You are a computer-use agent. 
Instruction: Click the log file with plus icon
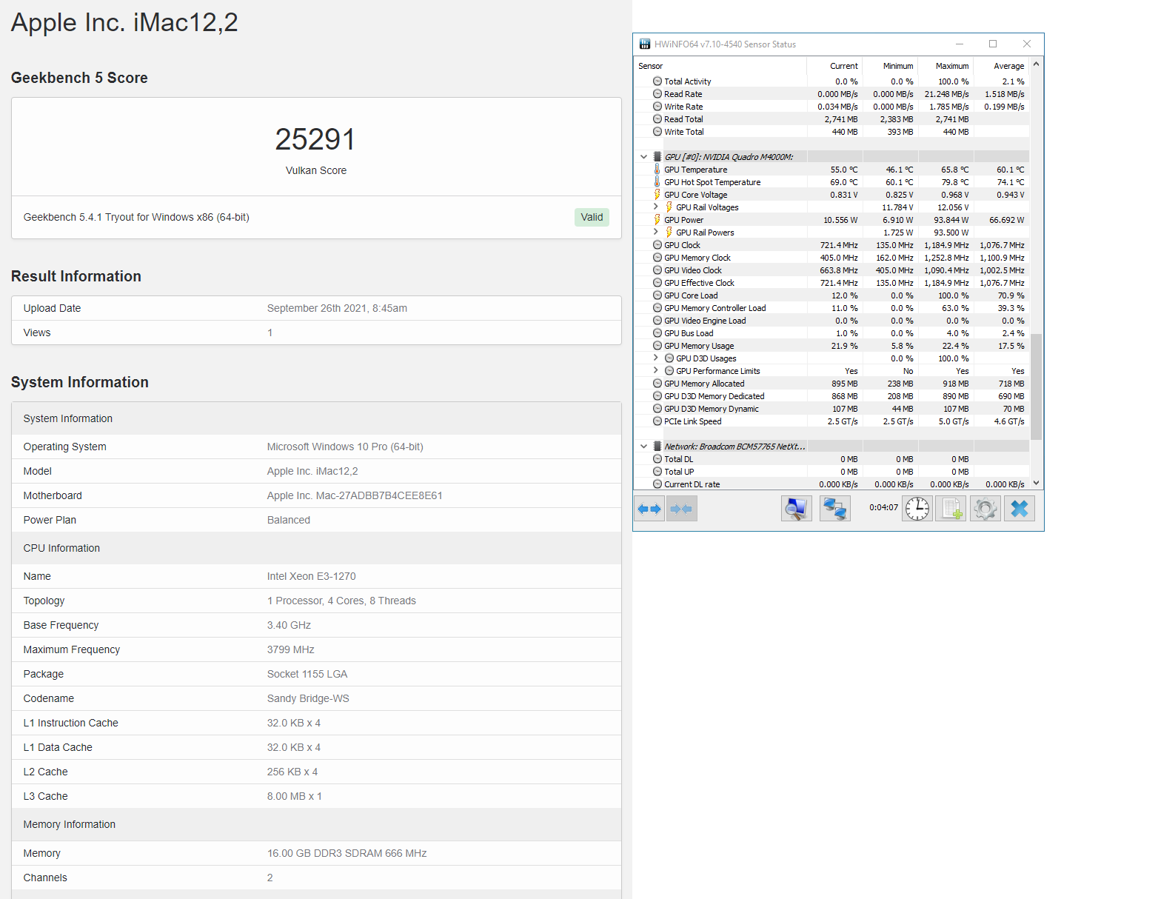click(951, 509)
